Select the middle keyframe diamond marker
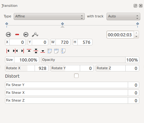The image size is (144, 123). click(62, 24)
